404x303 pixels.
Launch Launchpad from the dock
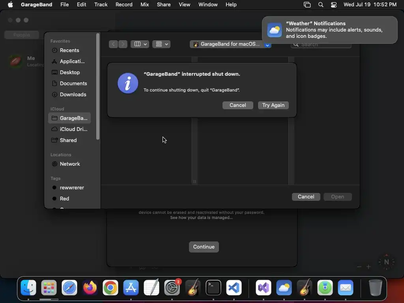pos(49,288)
